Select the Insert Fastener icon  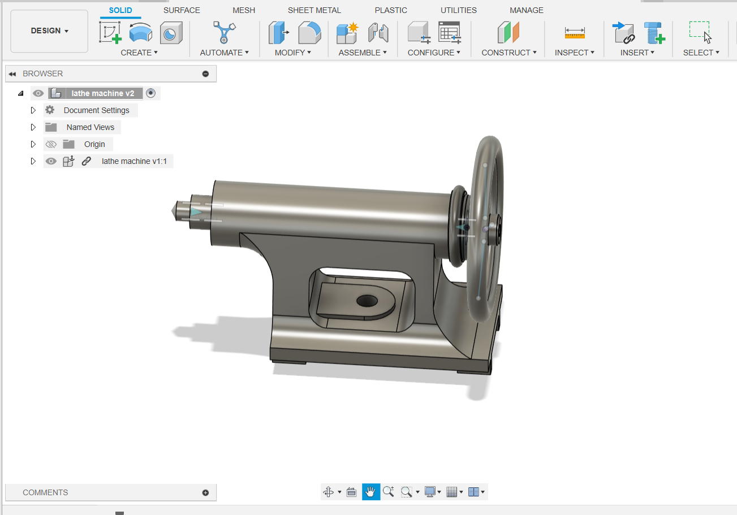(654, 33)
